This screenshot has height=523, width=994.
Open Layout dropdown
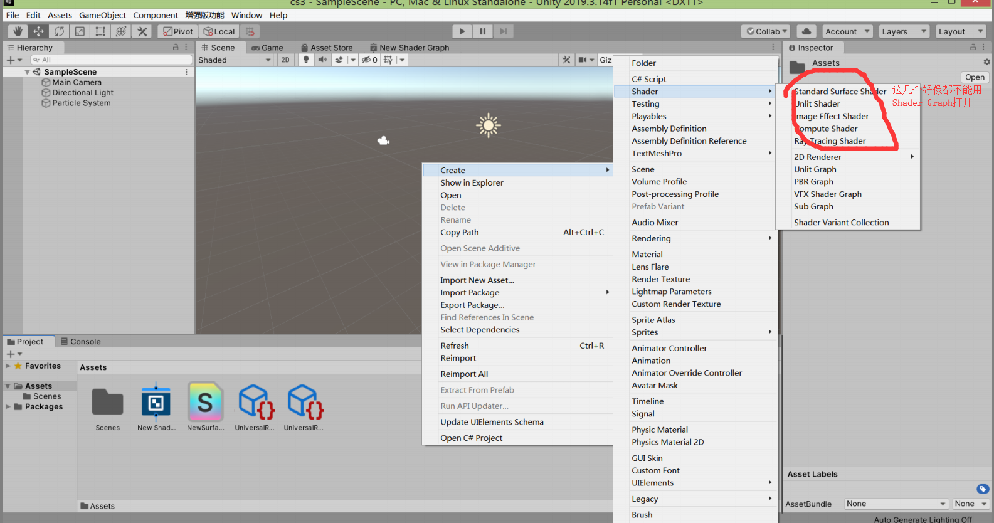click(x=961, y=31)
